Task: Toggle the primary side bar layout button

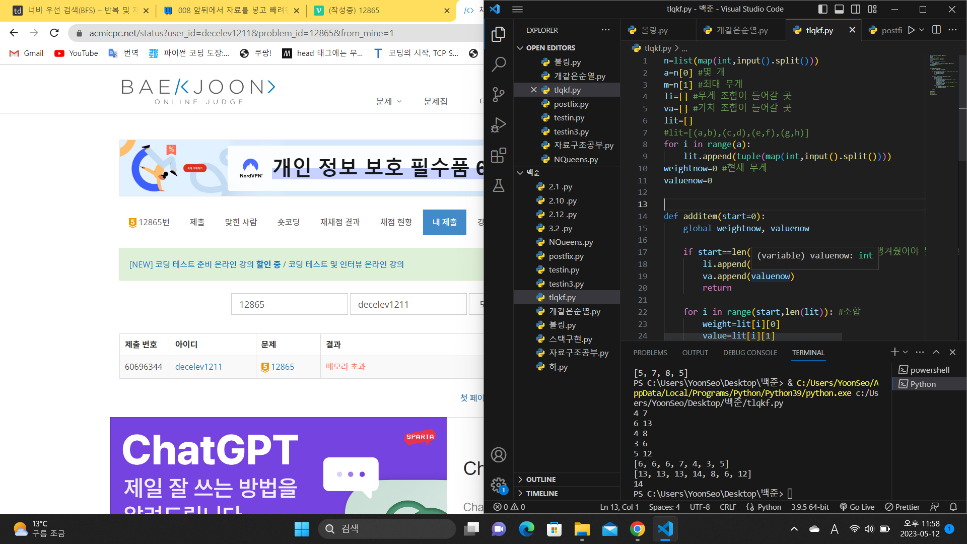Action: click(823, 9)
